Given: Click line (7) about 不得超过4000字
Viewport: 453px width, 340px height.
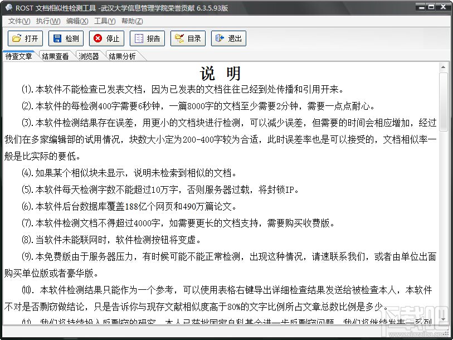Looking at the screenshot, I should (178, 223).
